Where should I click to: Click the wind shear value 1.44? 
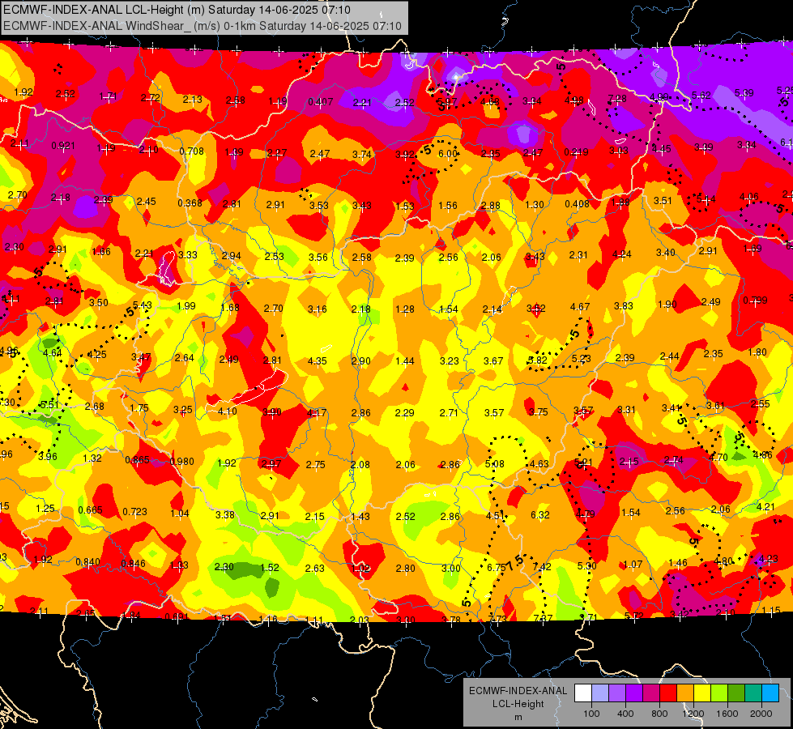pos(404,361)
